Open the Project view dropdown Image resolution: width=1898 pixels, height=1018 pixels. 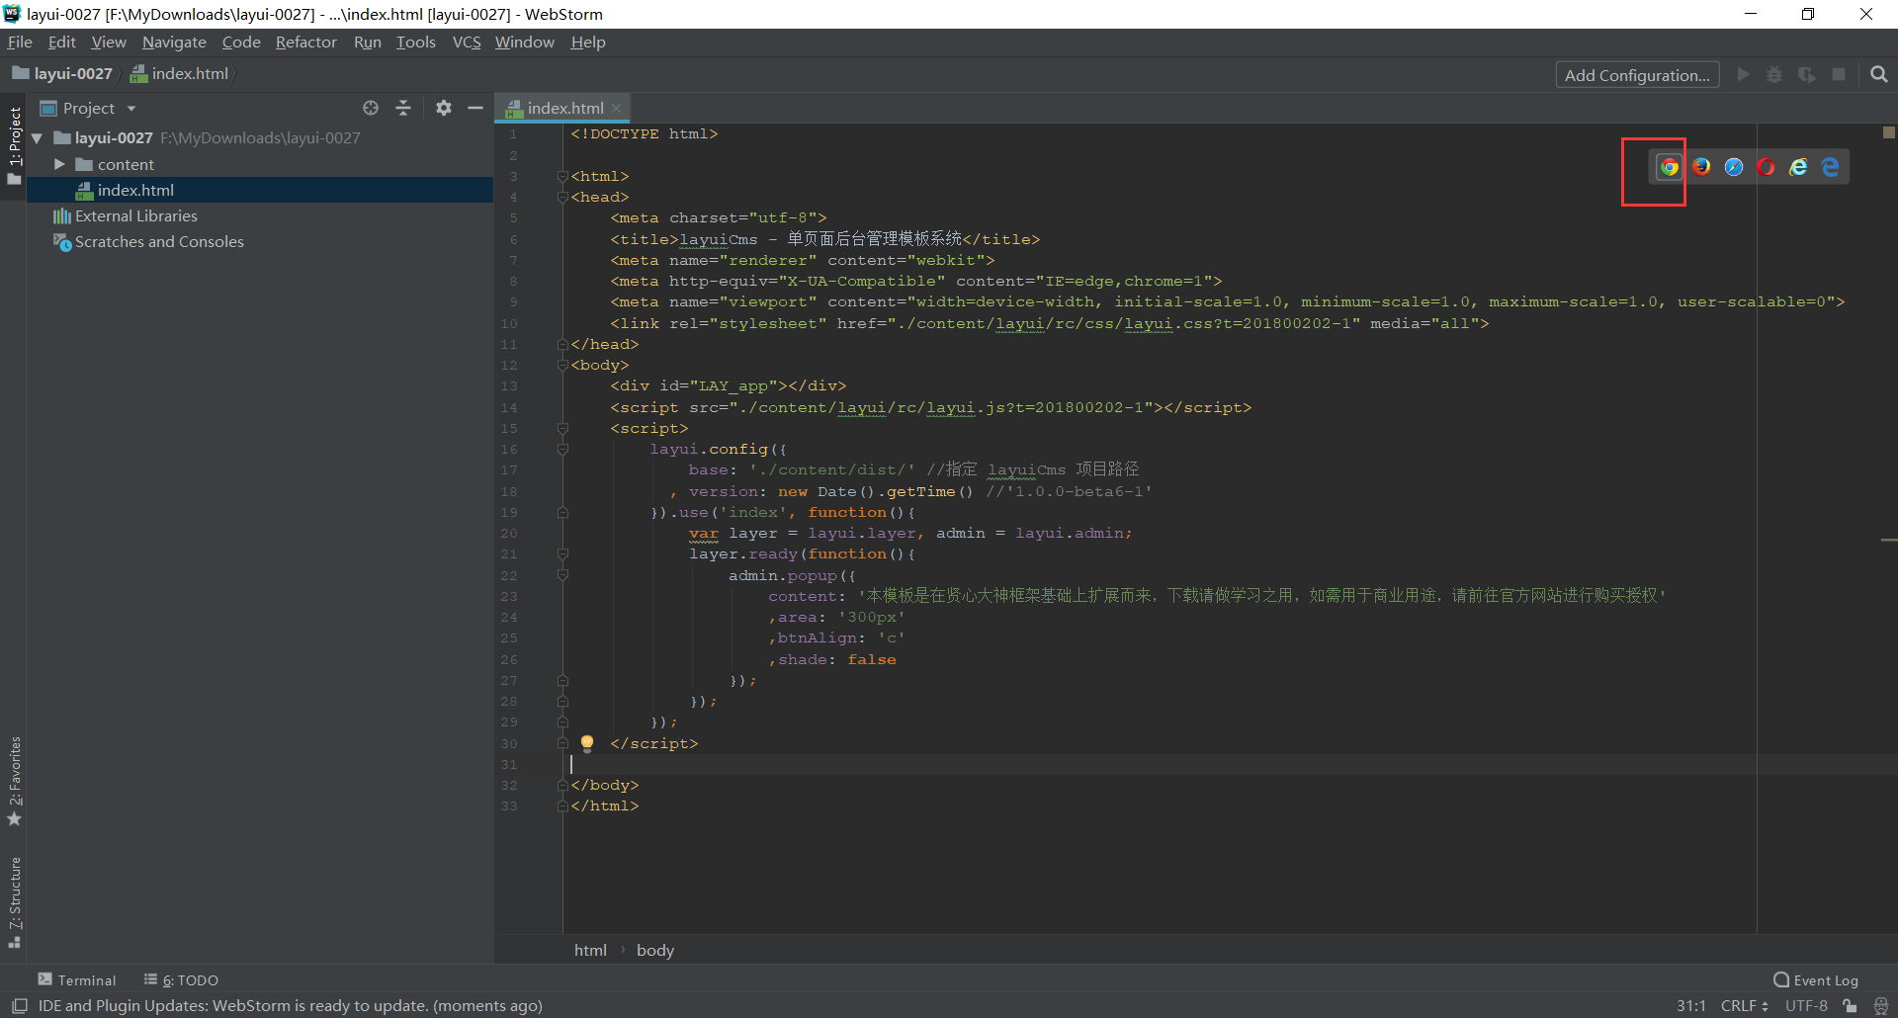click(130, 109)
